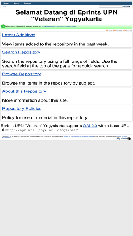Click the EPrints logo in footer
133x236 pixels.
click(124, 139)
